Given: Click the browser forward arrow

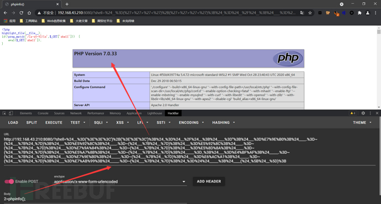Looking at the screenshot, I should [13, 13].
